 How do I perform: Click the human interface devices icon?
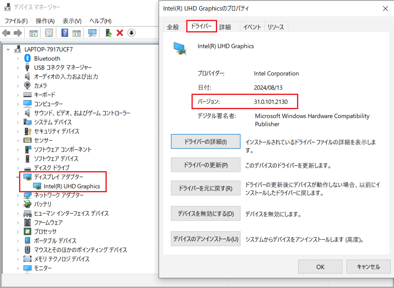tap(27, 213)
